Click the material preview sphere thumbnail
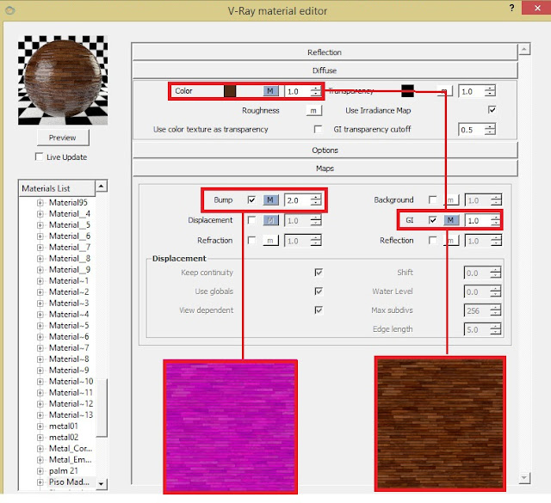Image resolution: width=551 pixels, height=503 pixels. 63,80
